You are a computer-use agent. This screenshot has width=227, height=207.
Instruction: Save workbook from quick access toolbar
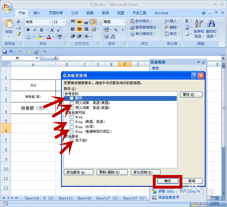click(5, 52)
